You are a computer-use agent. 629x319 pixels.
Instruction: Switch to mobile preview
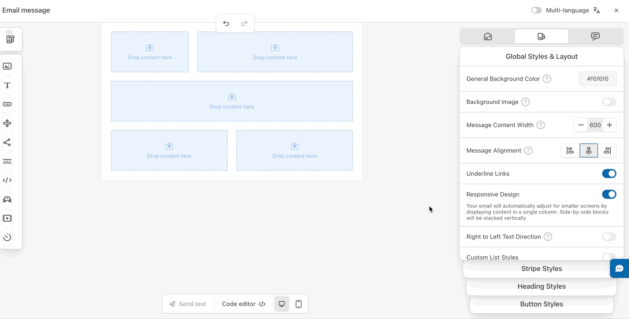pyautogui.click(x=298, y=304)
